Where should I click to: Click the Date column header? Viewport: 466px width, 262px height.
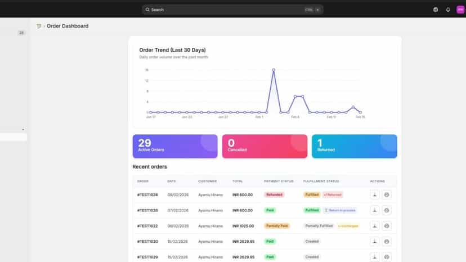[x=172, y=181]
